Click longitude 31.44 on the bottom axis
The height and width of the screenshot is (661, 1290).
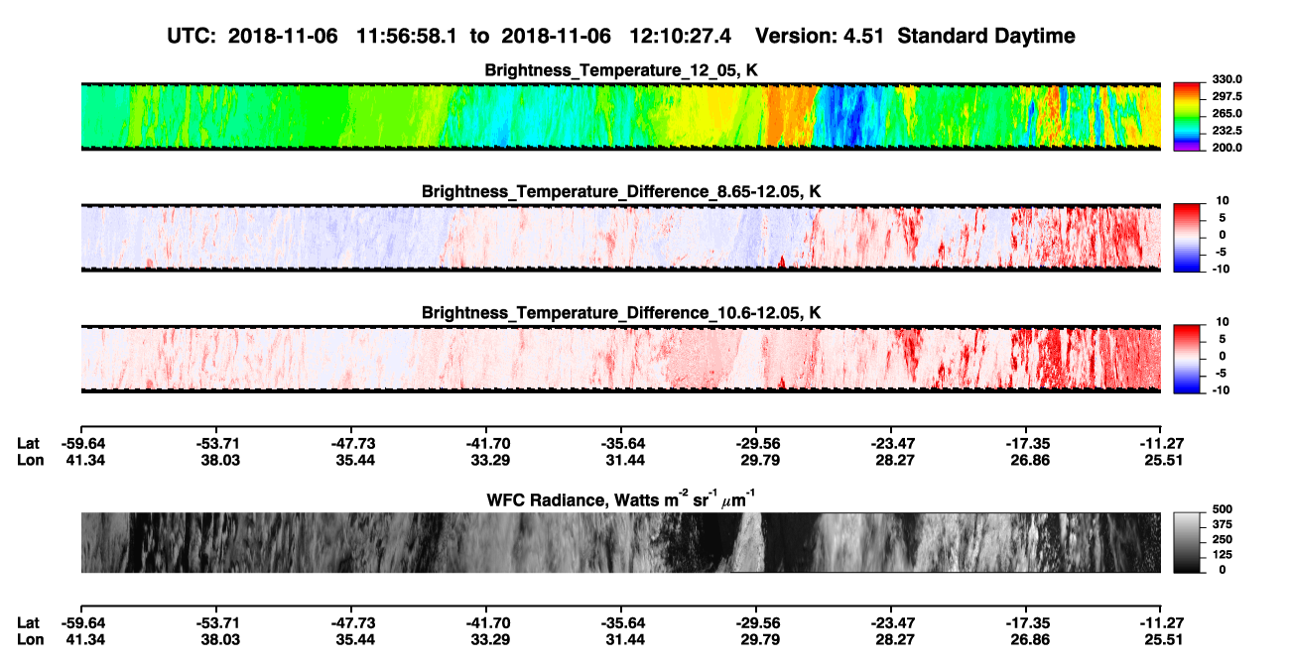(622, 639)
